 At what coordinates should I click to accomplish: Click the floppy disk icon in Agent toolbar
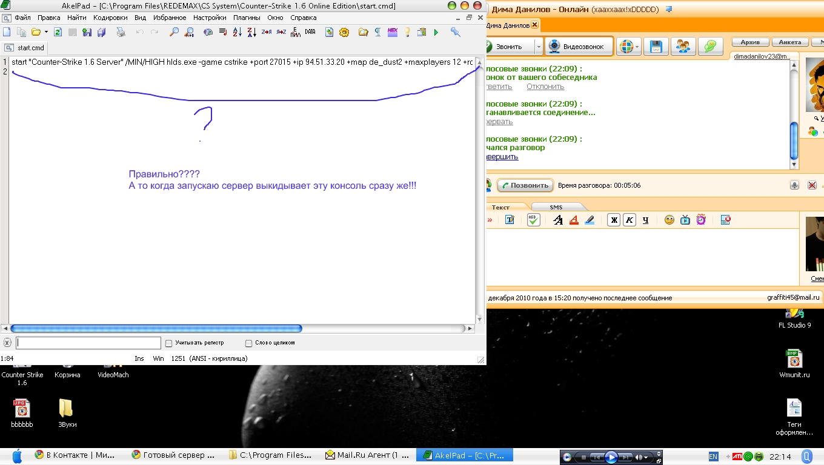point(655,47)
